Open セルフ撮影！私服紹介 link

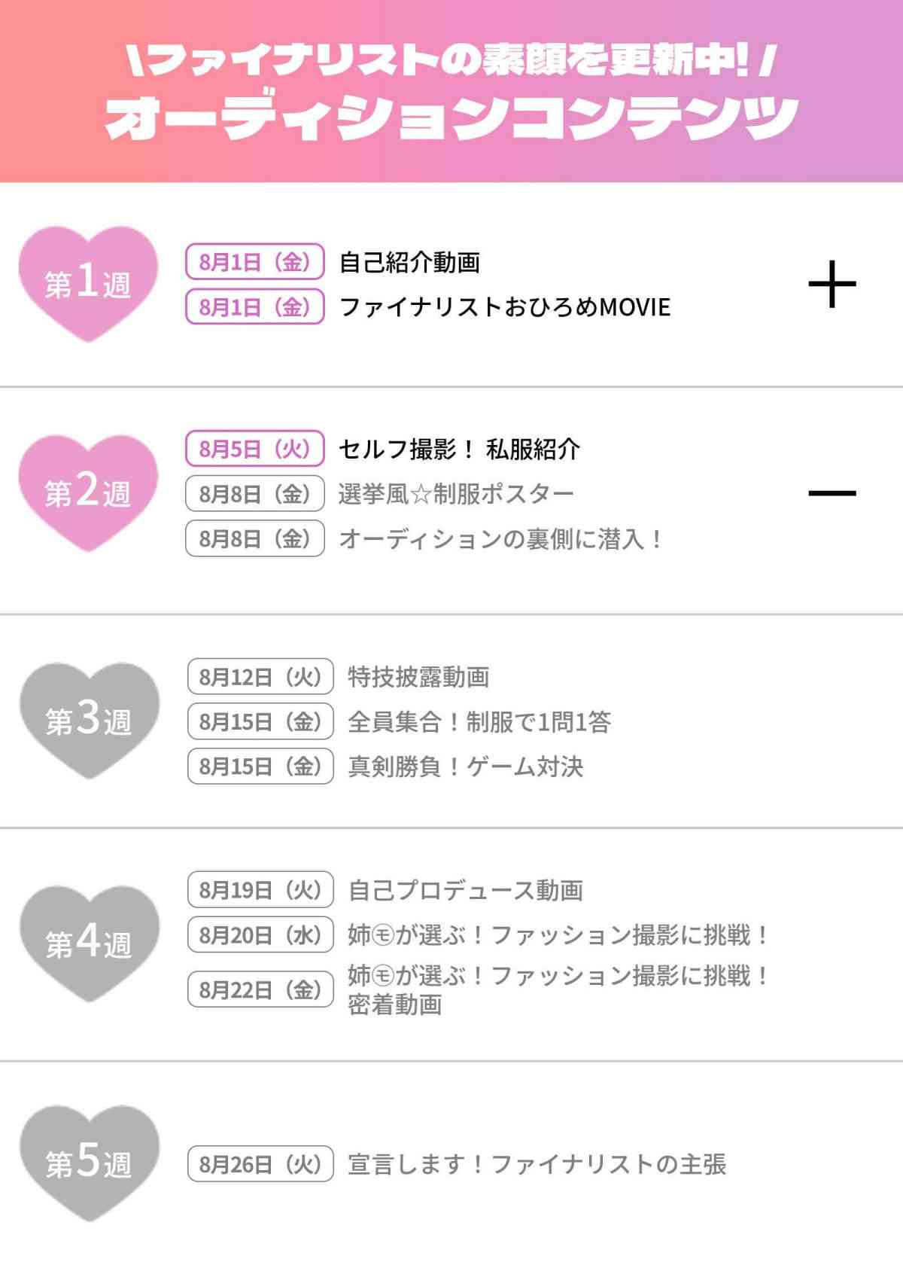click(x=459, y=449)
